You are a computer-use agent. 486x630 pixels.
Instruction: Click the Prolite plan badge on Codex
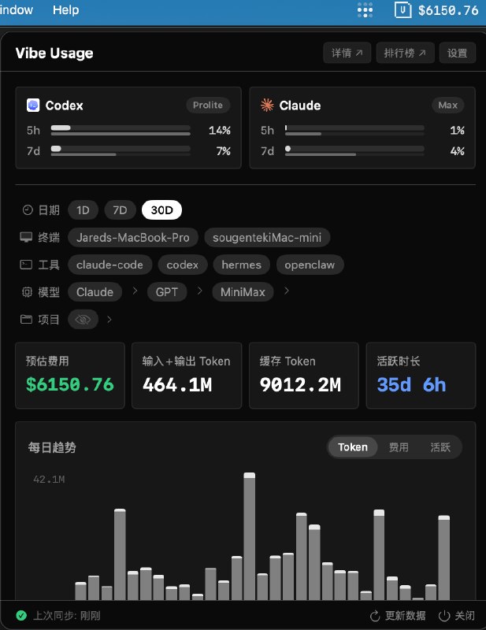click(x=208, y=106)
